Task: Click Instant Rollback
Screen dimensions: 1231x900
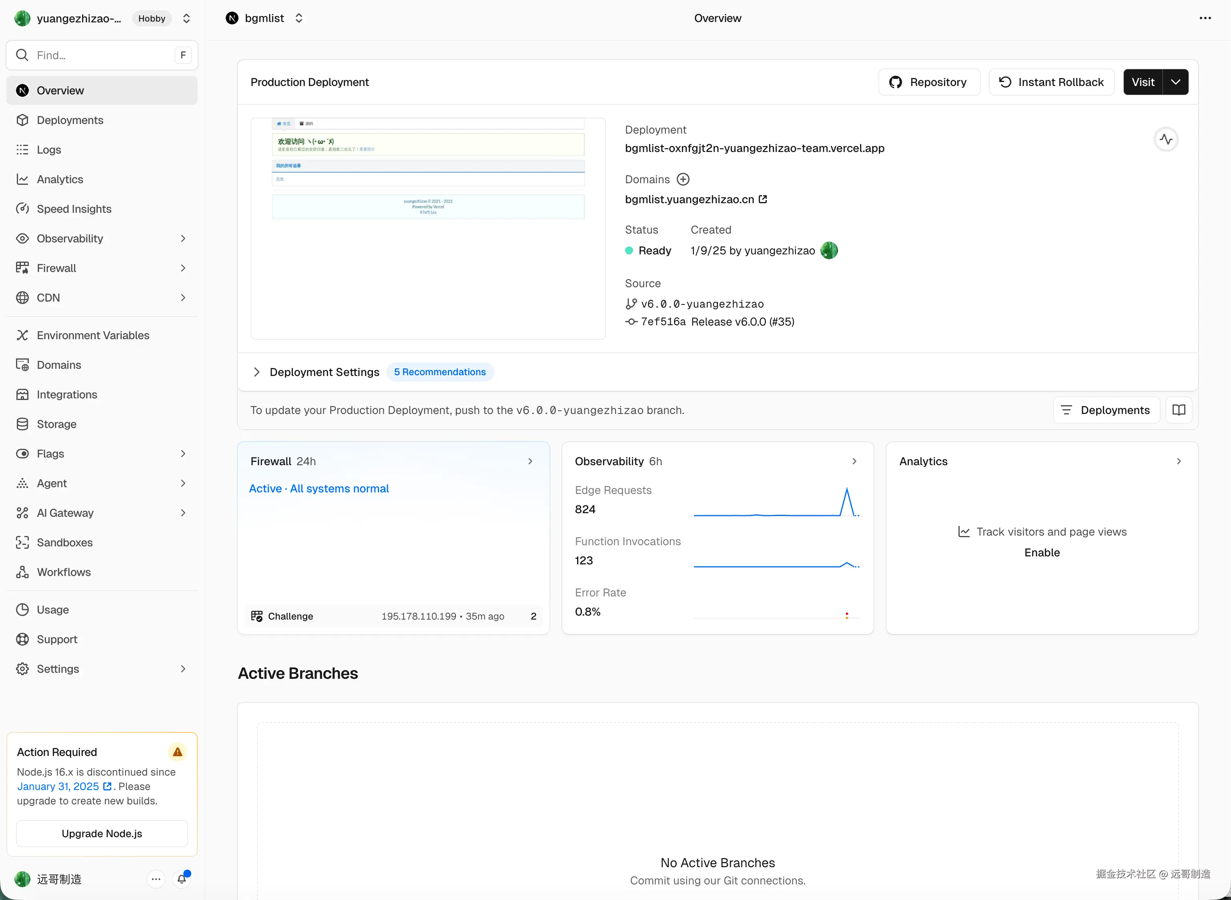Action: (x=1051, y=82)
